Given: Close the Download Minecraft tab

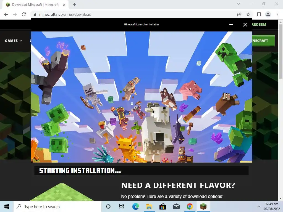Looking at the screenshot, I should (x=64, y=5).
